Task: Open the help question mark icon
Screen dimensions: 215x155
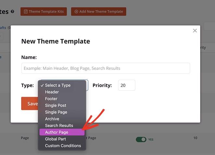Action: (x=12, y=11)
